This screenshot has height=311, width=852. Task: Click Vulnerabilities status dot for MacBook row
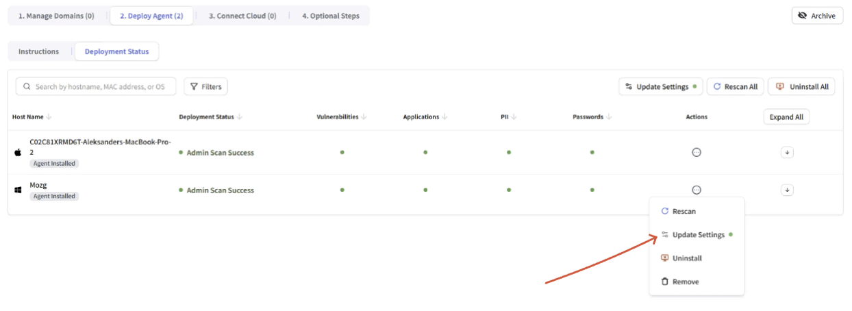pyautogui.click(x=342, y=152)
